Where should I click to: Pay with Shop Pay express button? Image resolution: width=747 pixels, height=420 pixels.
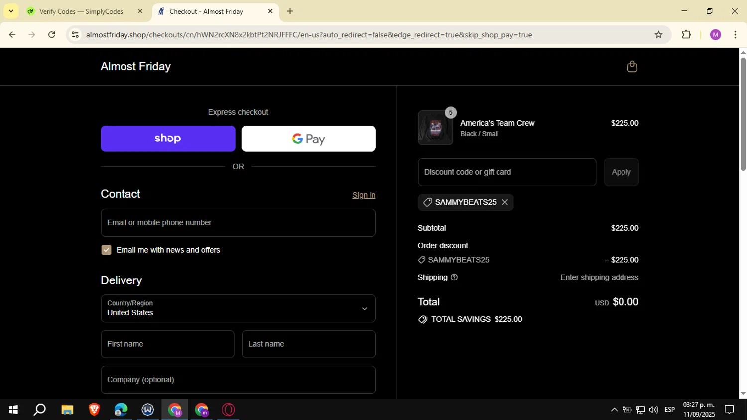click(x=168, y=139)
